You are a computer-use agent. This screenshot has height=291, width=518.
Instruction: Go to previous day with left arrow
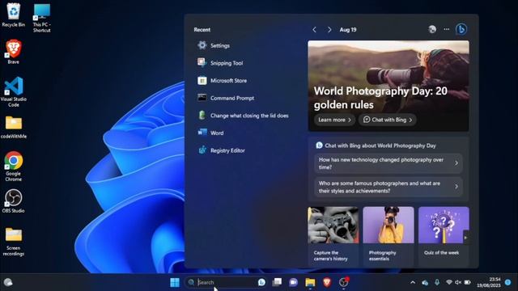(314, 30)
